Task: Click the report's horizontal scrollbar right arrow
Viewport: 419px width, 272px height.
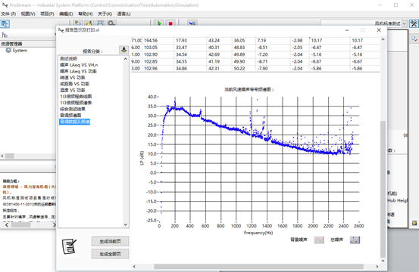Action: [377, 267]
